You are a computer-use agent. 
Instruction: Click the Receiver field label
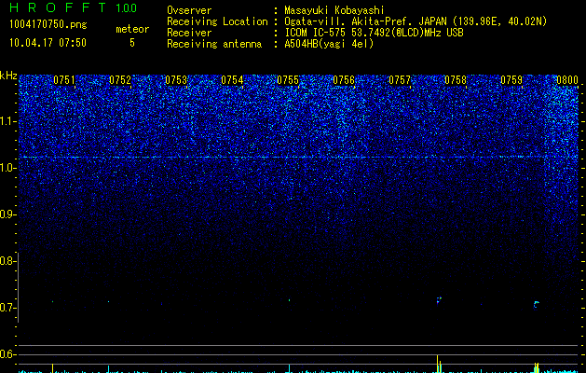[189, 33]
